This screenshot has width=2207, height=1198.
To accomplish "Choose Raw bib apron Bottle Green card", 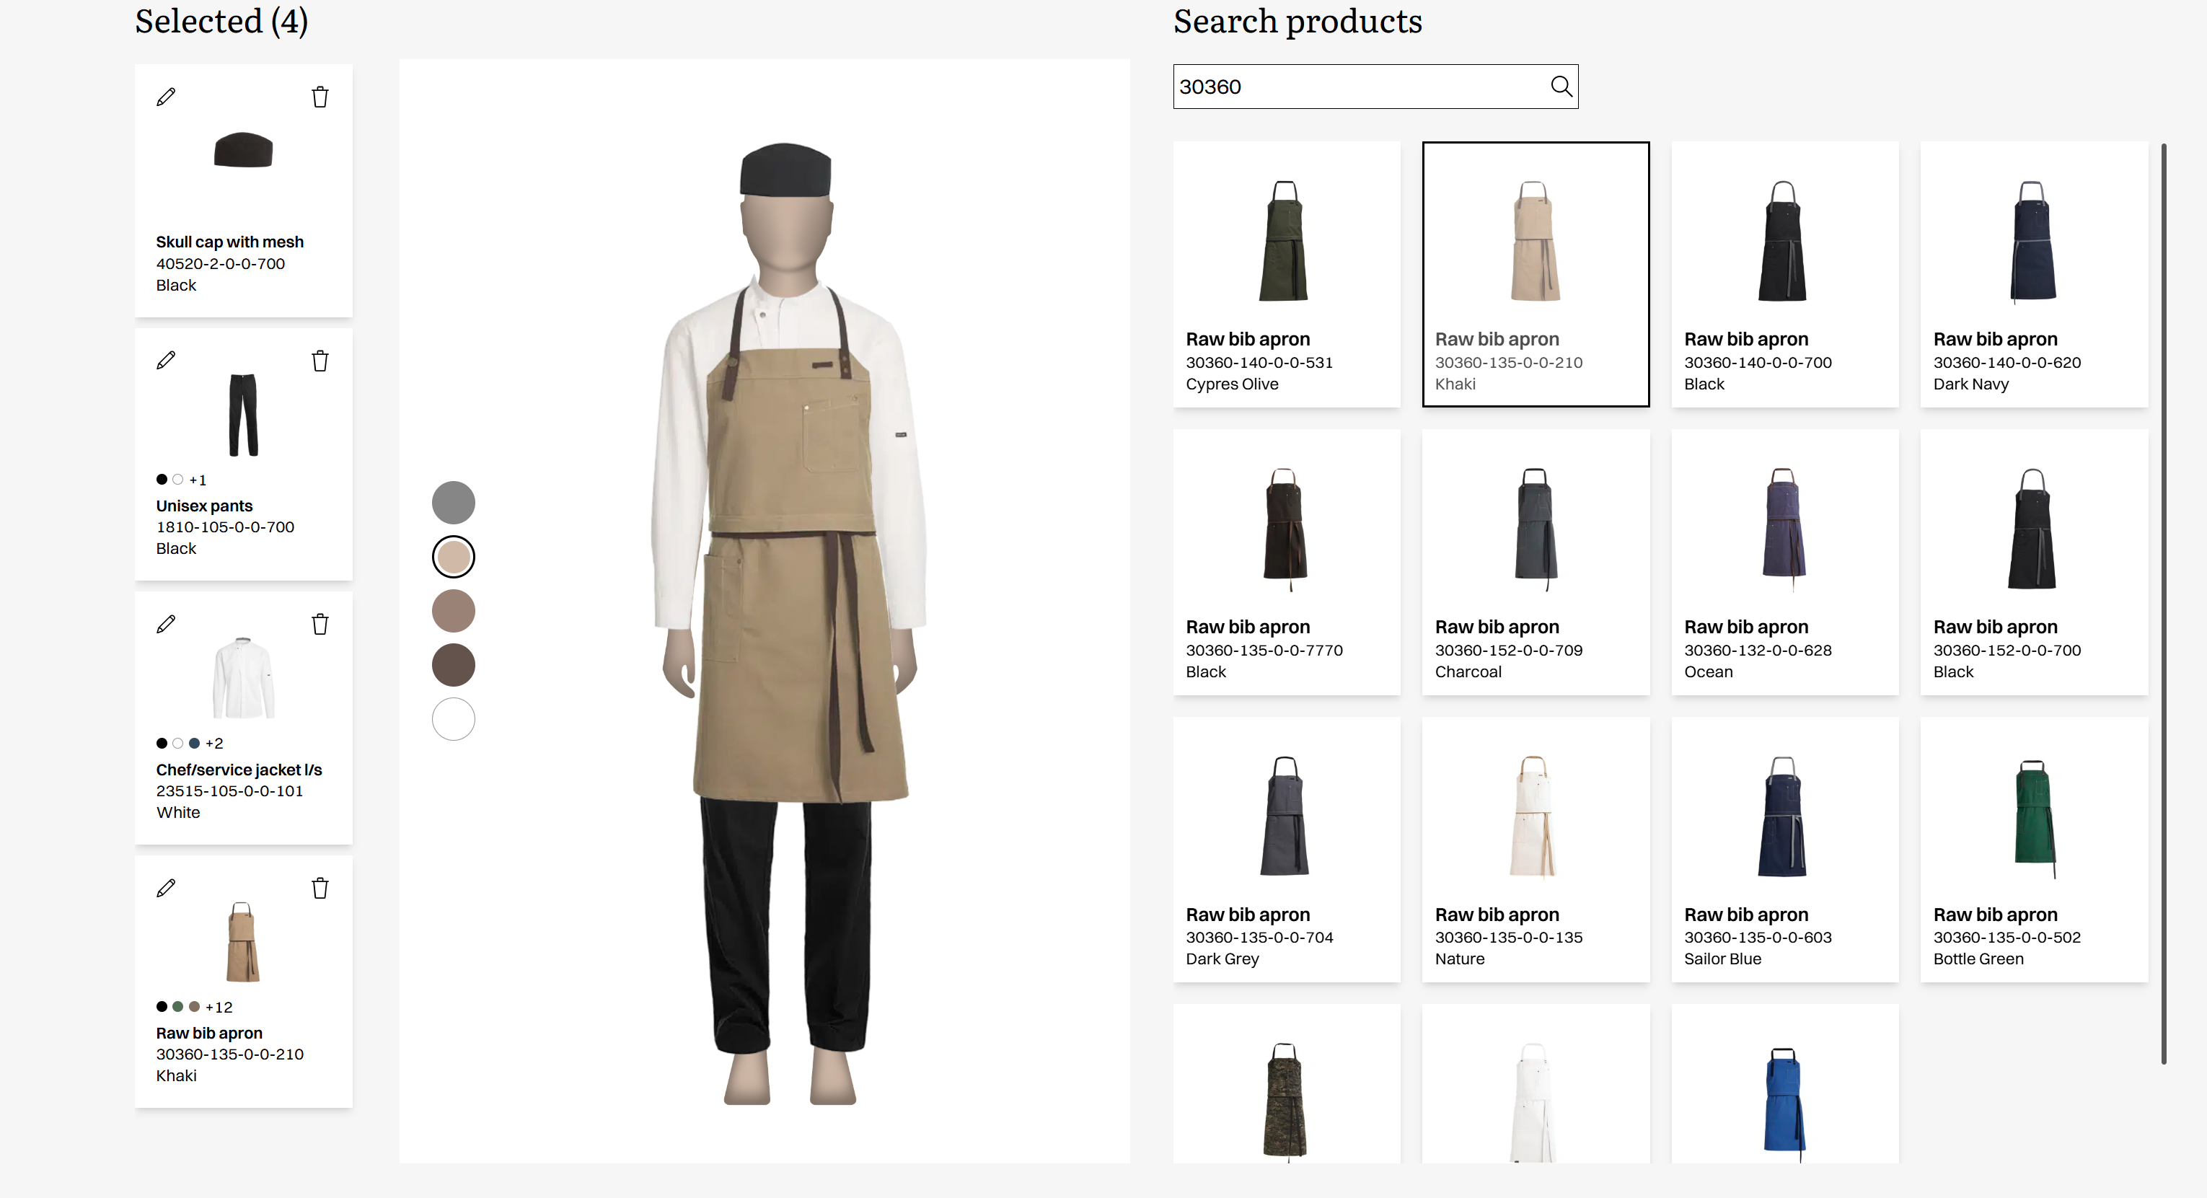I will pyautogui.click(x=2035, y=850).
